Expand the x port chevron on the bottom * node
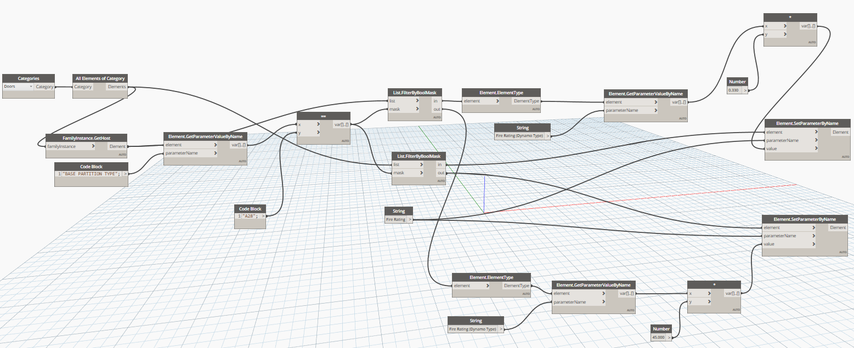 (708, 293)
